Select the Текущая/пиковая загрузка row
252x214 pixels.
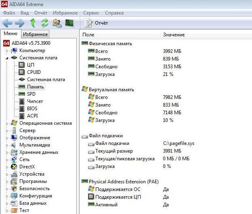tap(125, 159)
